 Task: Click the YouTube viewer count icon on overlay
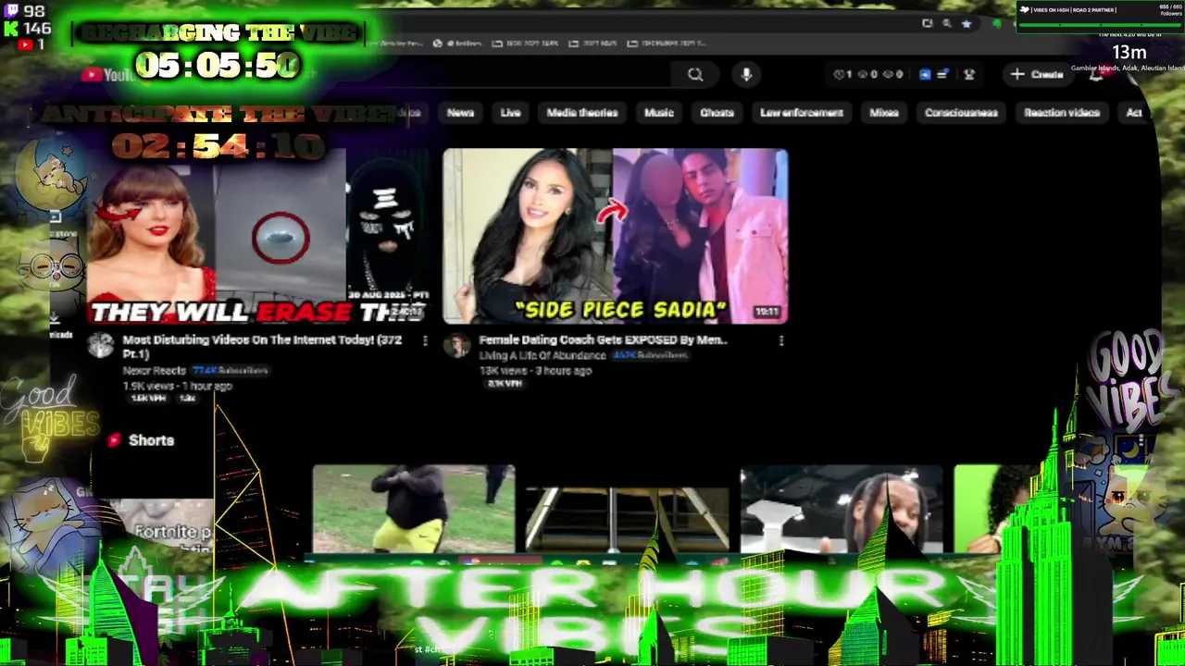(x=25, y=44)
